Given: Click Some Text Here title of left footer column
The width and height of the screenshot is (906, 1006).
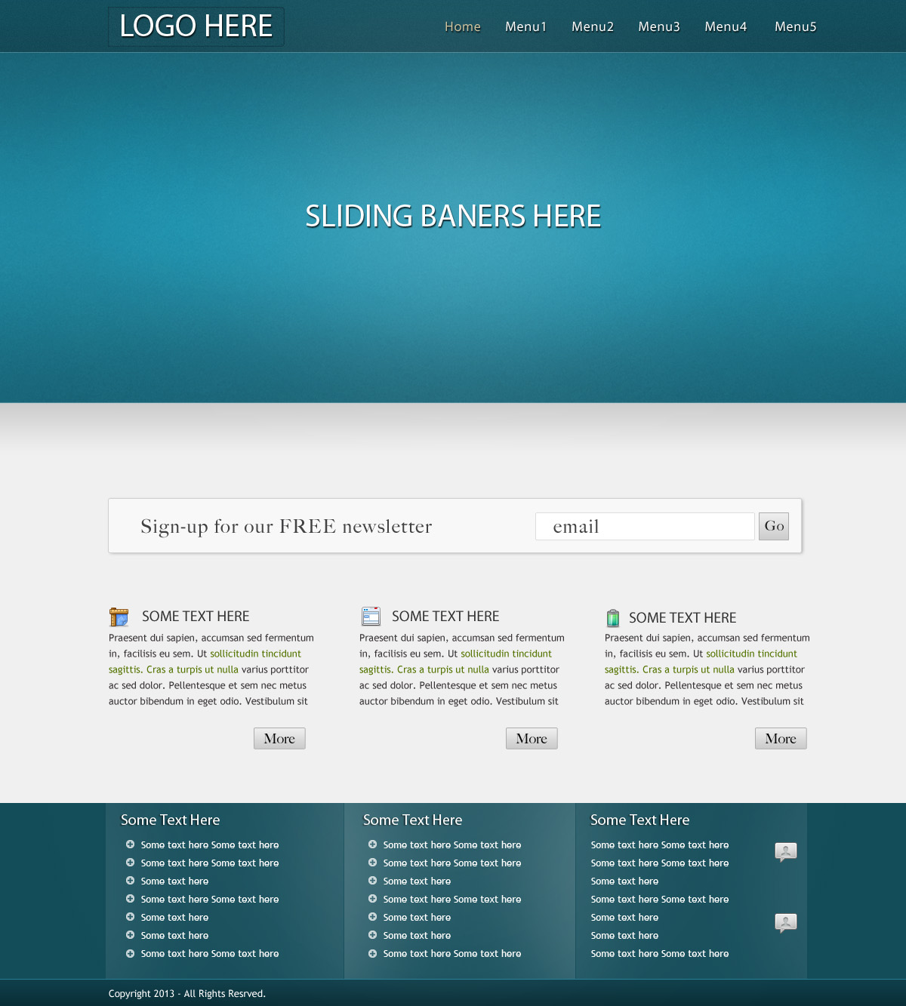Looking at the screenshot, I should (171, 820).
